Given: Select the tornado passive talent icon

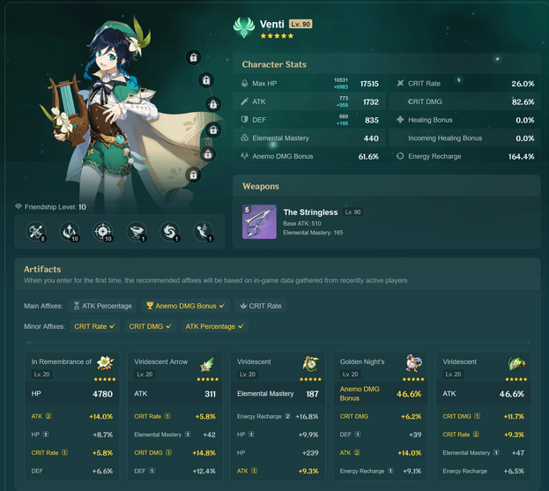Looking at the screenshot, I should 137,232.
